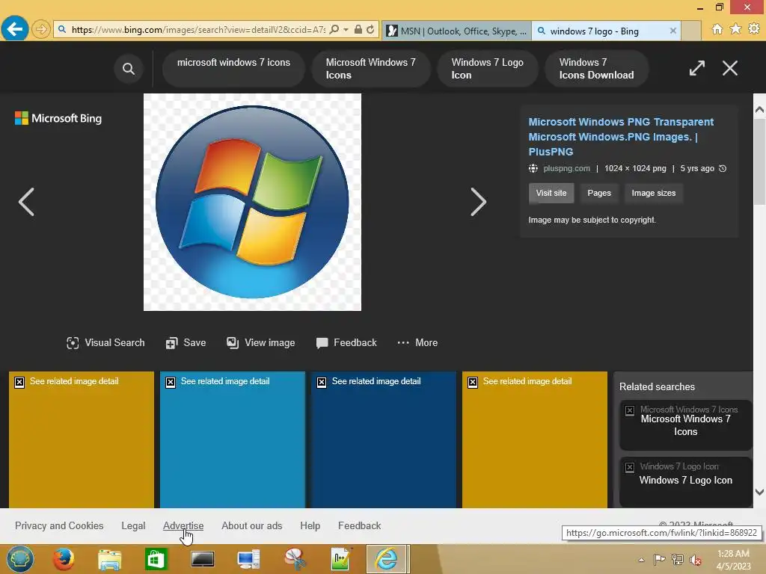Open image Feedback option under the picture

[x=346, y=342]
